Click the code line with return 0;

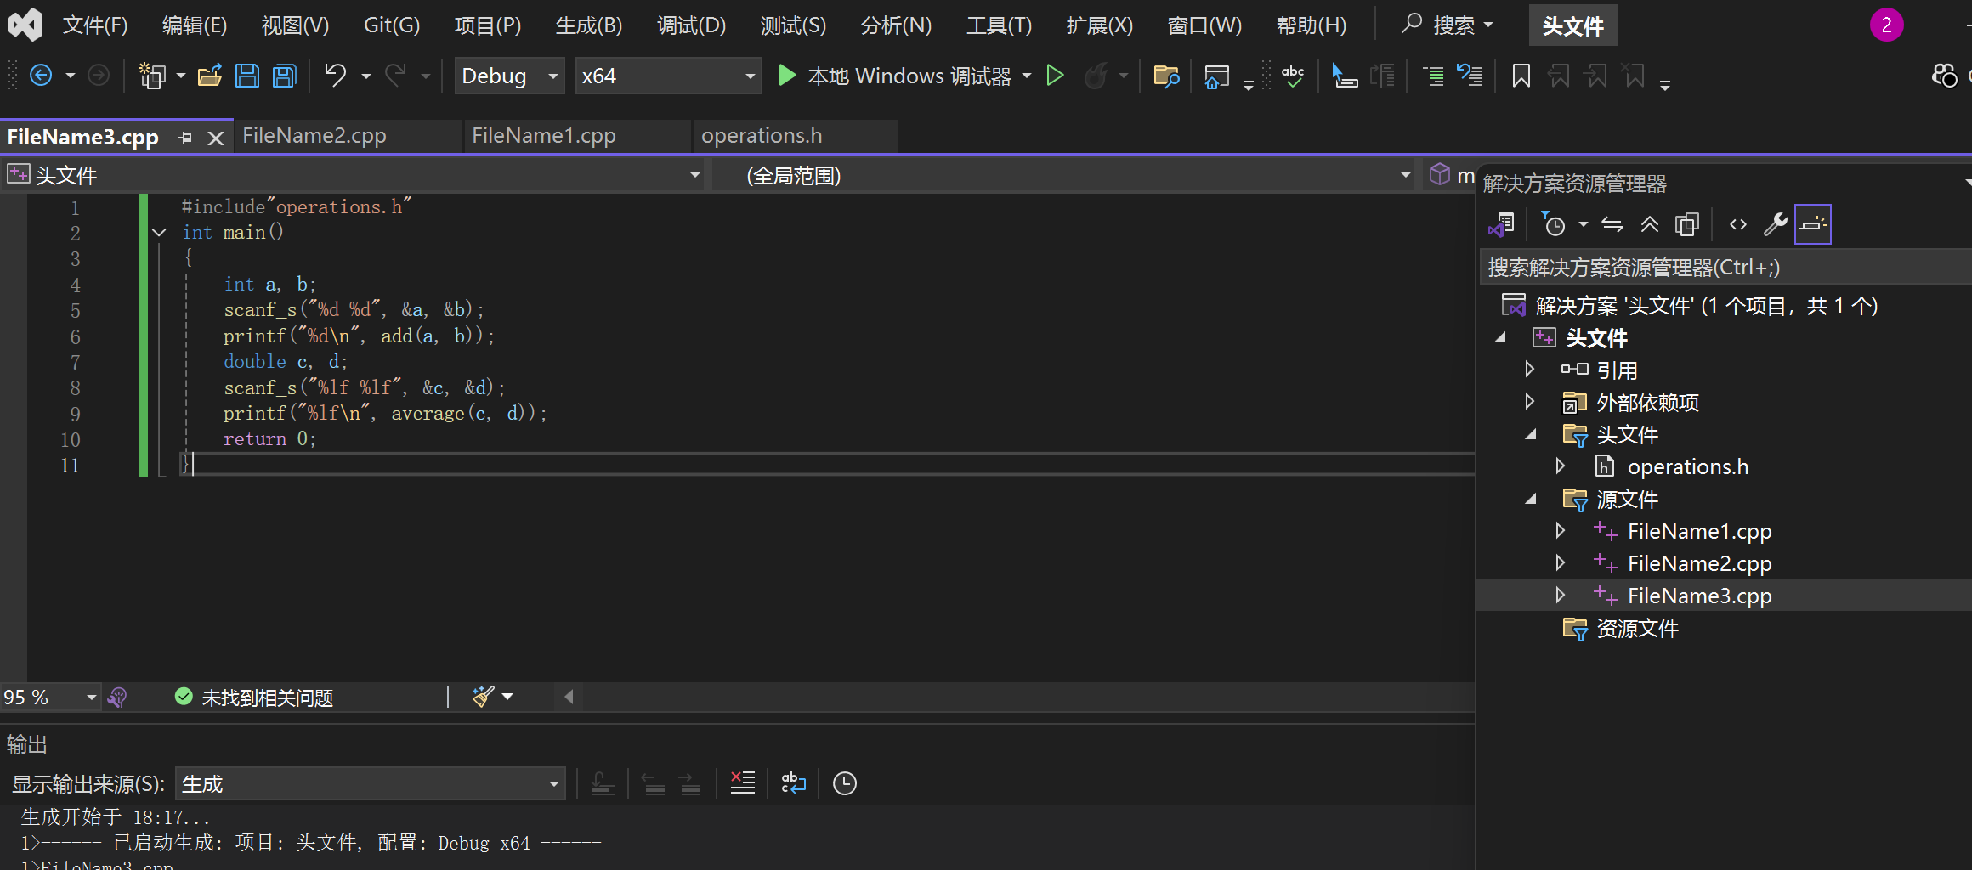pyautogui.click(x=269, y=439)
